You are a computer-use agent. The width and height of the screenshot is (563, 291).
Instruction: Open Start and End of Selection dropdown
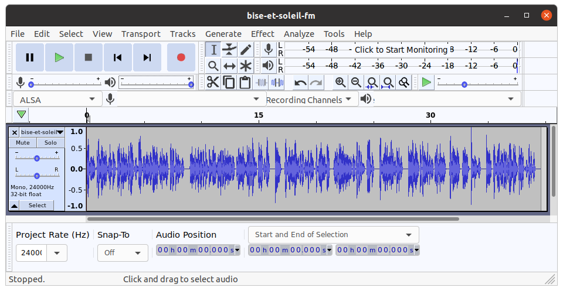tap(334, 235)
